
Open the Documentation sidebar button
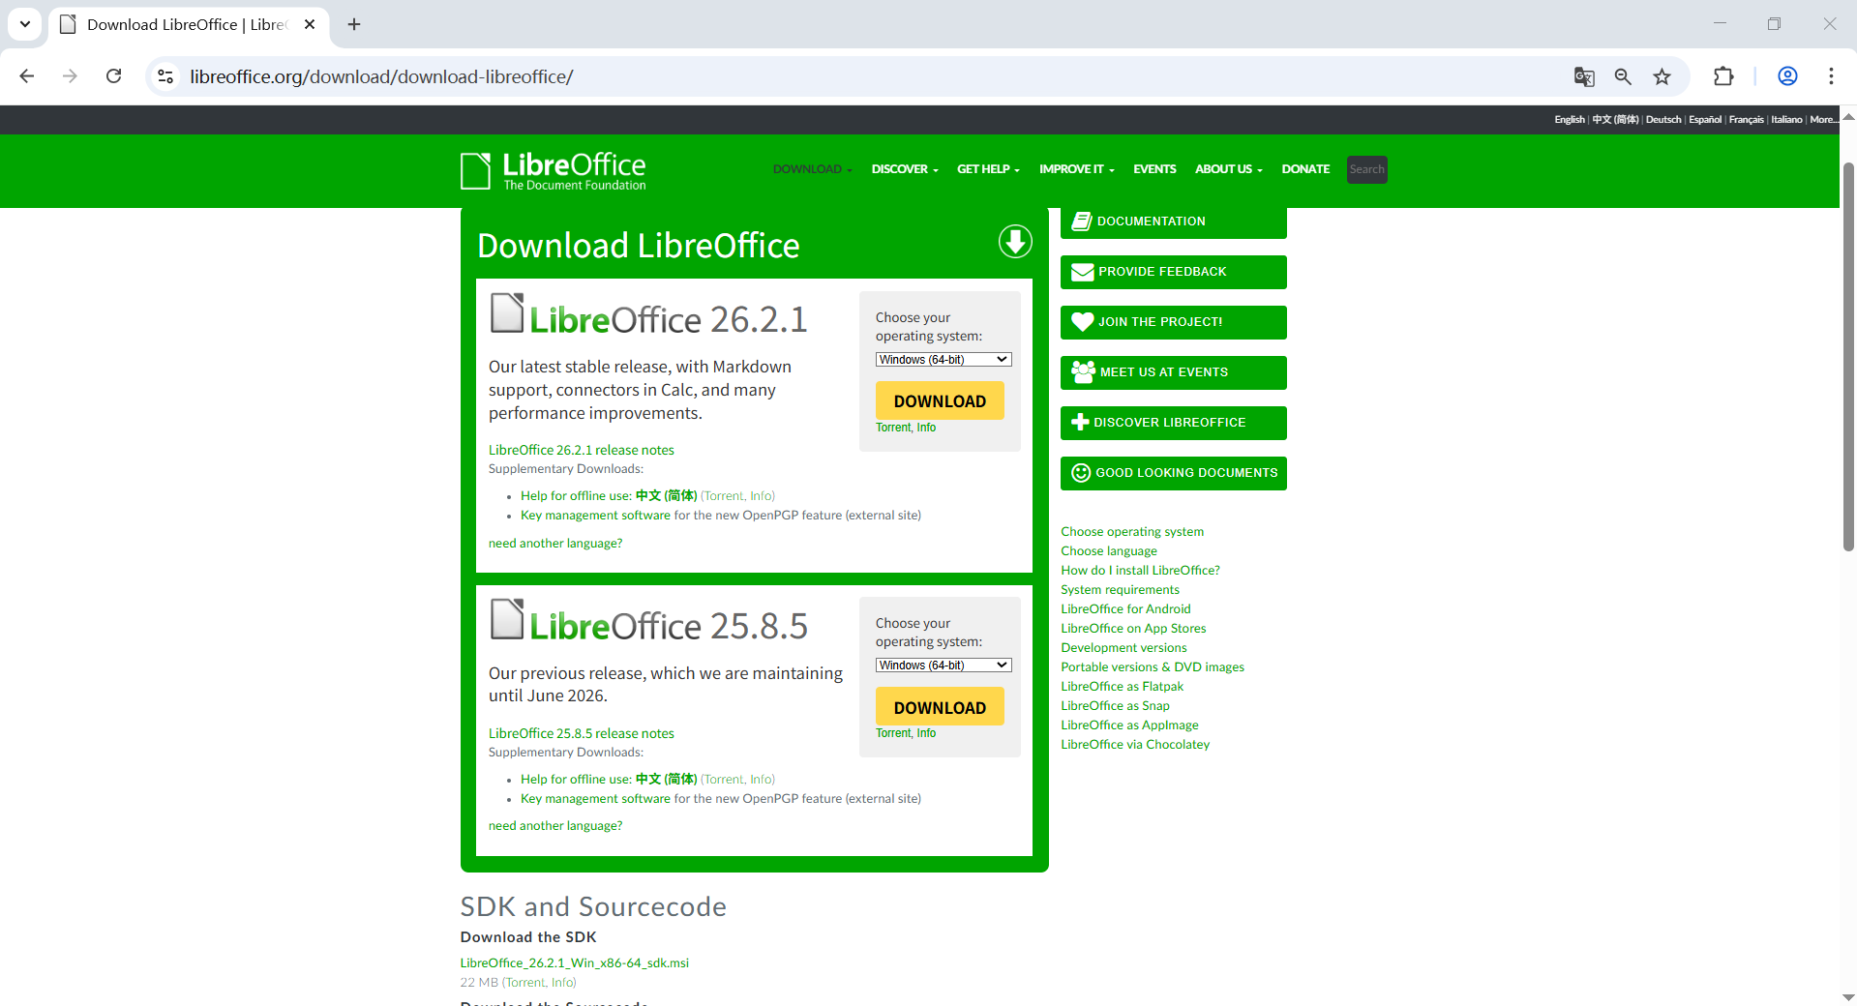1173,222
